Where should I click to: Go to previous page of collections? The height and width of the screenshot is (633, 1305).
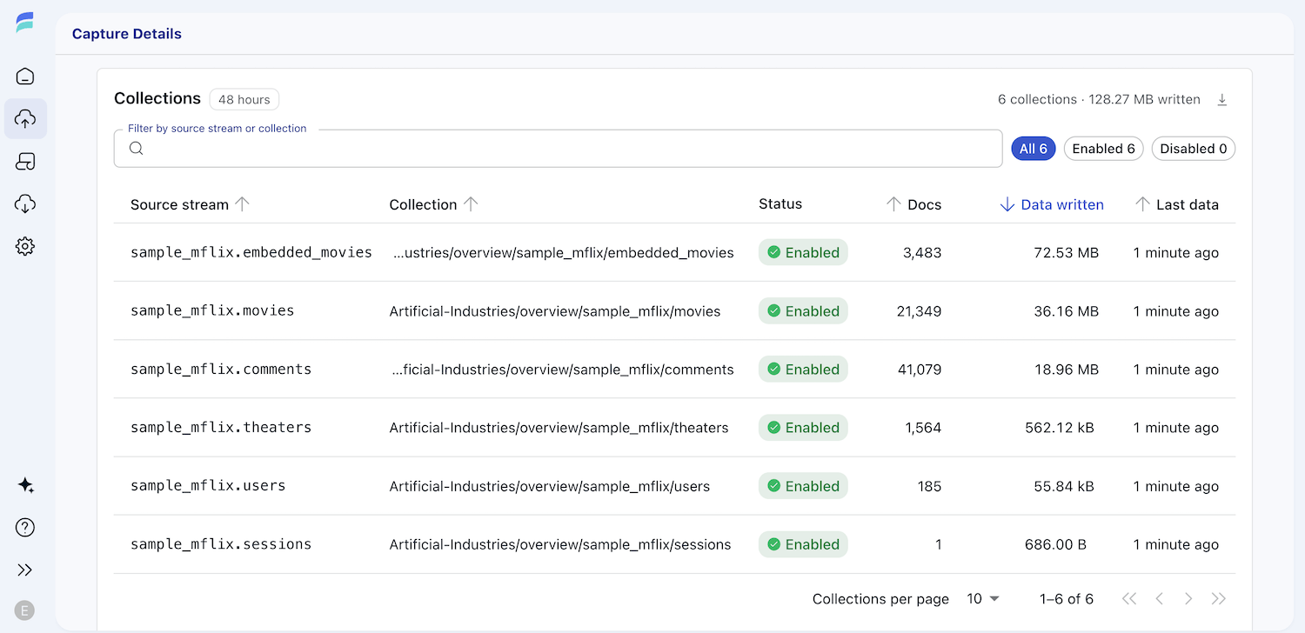click(1159, 599)
